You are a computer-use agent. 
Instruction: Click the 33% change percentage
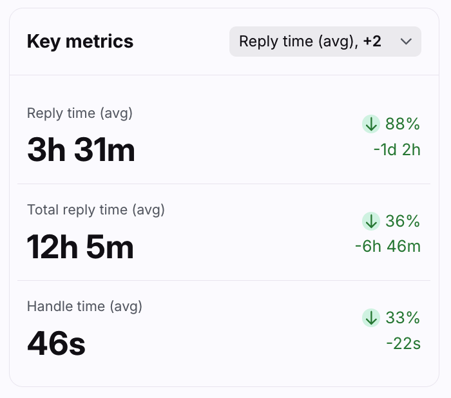coord(403,317)
